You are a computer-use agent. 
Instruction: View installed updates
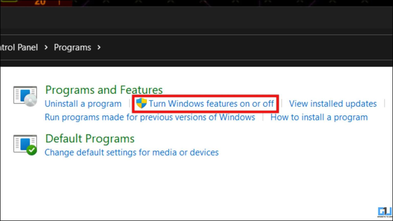point(333,104)
